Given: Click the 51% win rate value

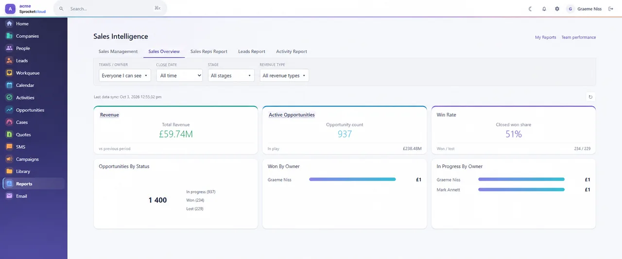Looking at the screenshot, I should pos(514,134).
